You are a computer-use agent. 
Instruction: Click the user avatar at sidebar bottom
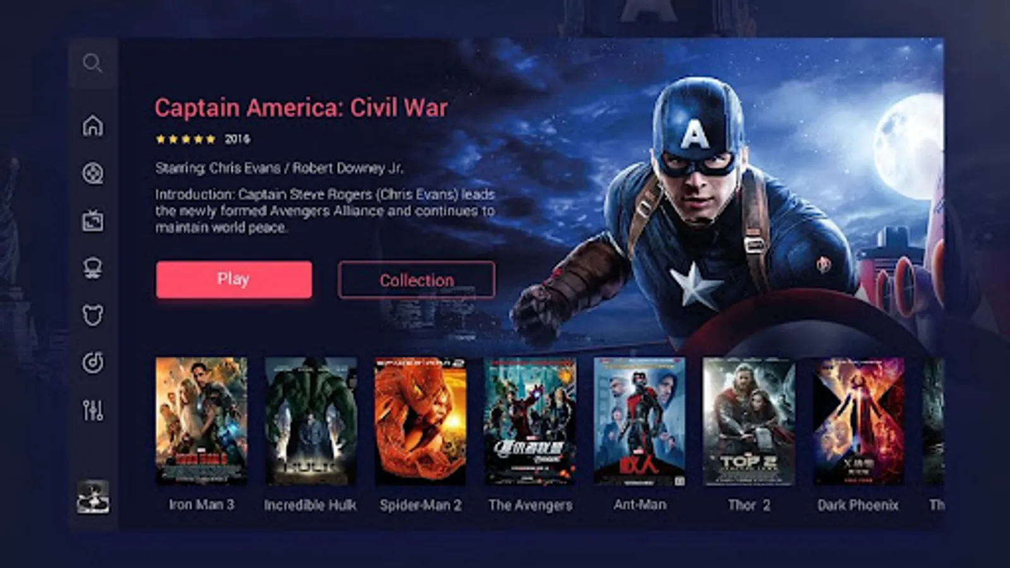[x=93, y=497]
